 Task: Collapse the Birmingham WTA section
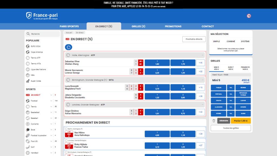pyautogui.click(x=203, y=80)
